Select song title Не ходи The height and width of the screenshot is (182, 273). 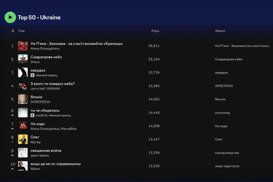coord(38,124)
